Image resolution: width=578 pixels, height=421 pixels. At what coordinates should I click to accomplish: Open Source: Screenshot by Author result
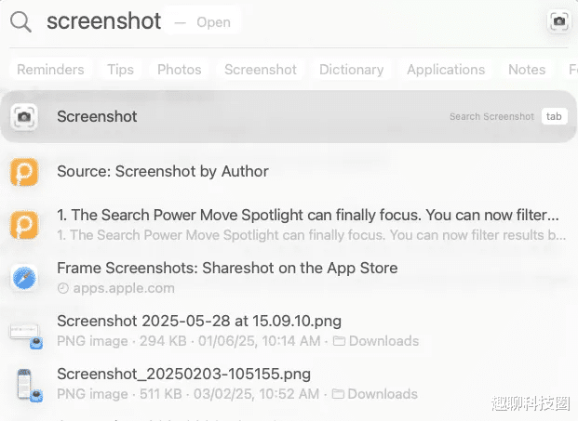click(x=163, y=171)
